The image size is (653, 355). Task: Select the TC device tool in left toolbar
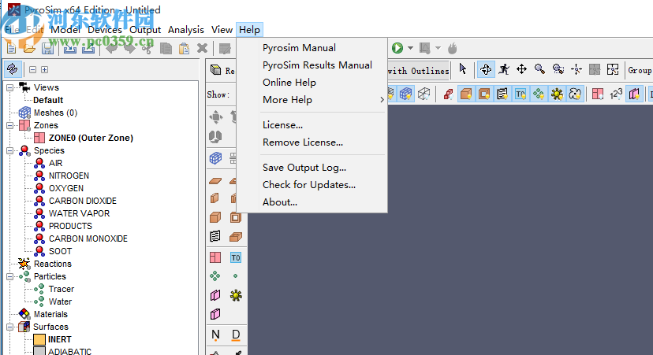[235, 257]
